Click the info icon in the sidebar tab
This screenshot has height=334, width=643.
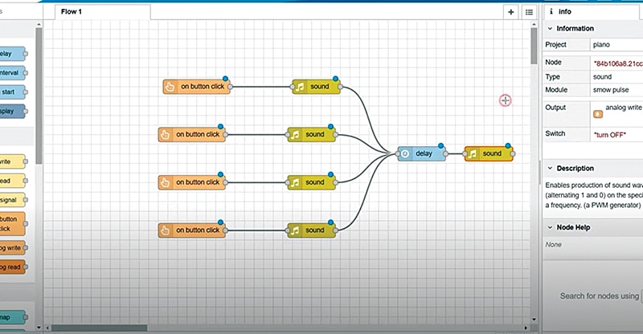pos(551,12)
